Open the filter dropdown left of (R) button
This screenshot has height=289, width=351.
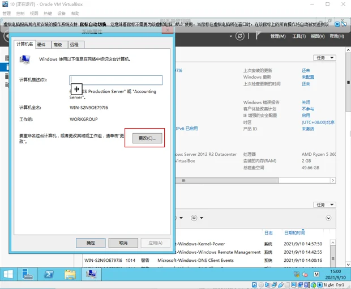coord(181,218)
